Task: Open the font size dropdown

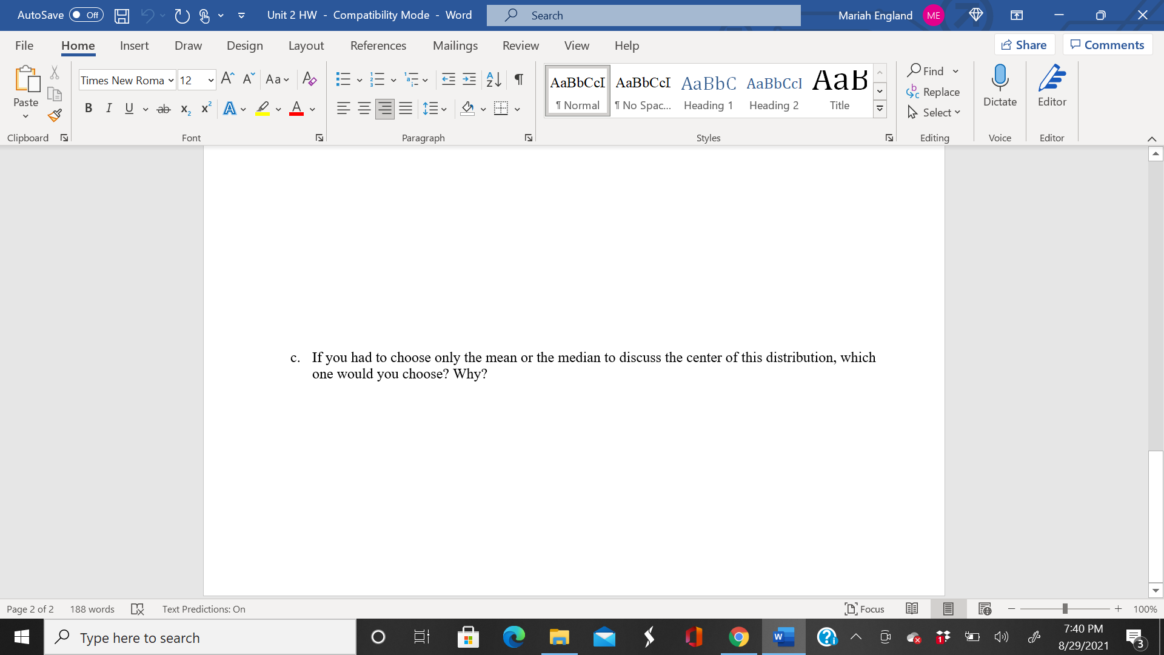Action: pos(210,80)
